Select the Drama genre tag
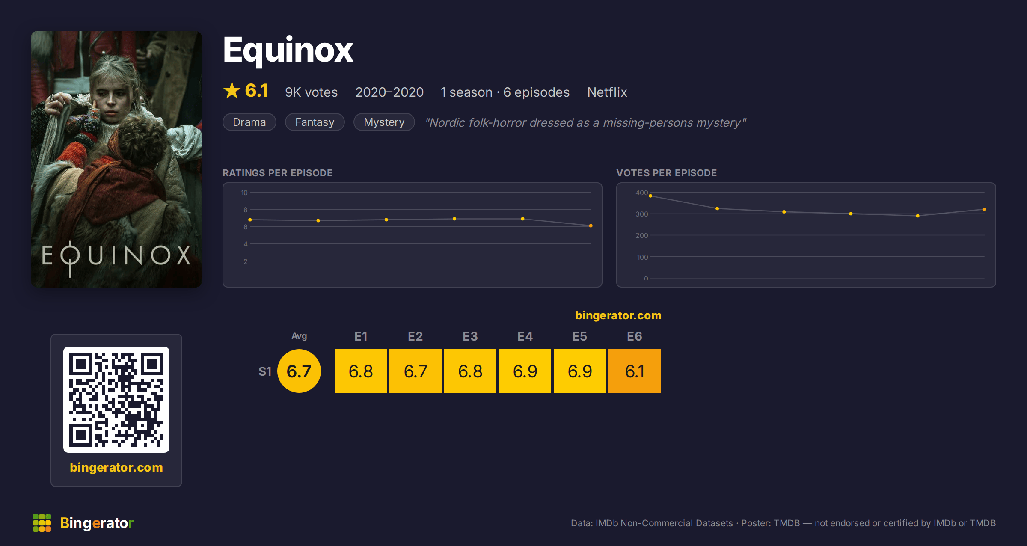Viewport: 1027px width, 546px height. 249,122
